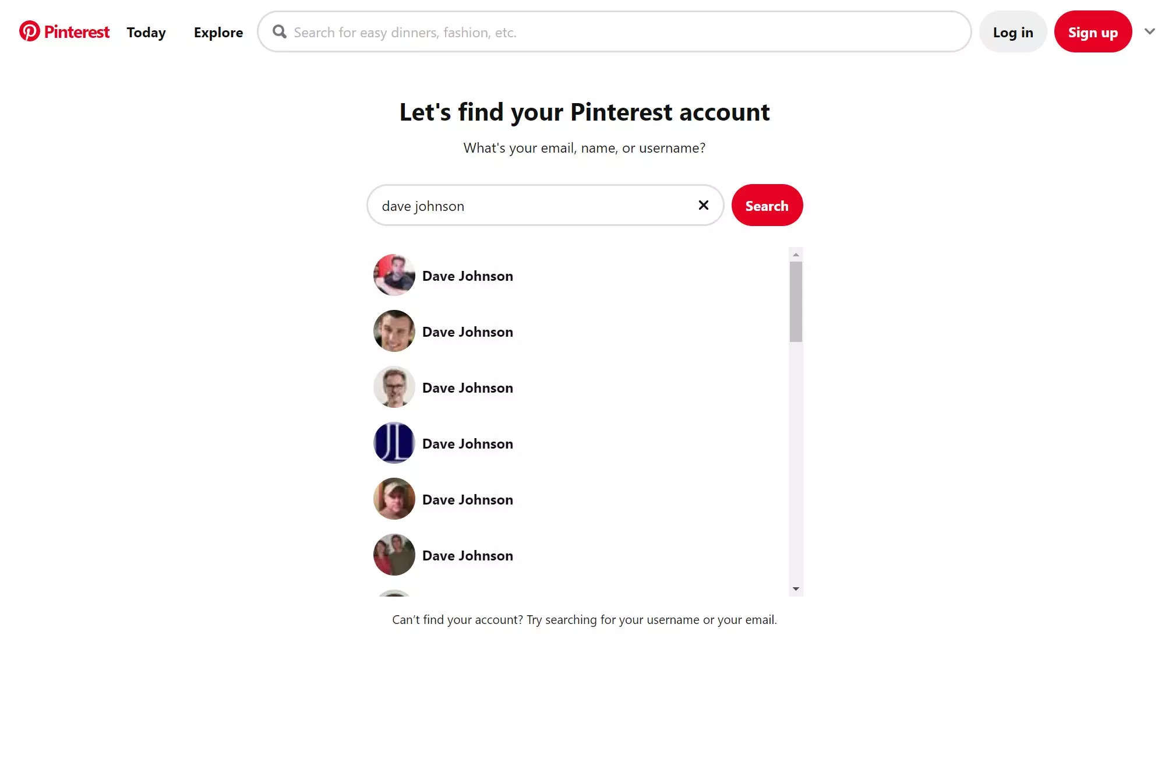1165x776 pixels.
Task: Click the Pinterest logo icon
Action: point(29,31)
